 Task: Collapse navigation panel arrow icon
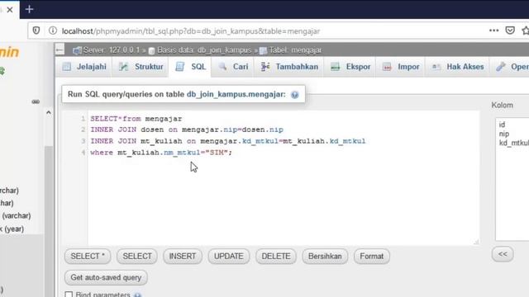(60, 50)
